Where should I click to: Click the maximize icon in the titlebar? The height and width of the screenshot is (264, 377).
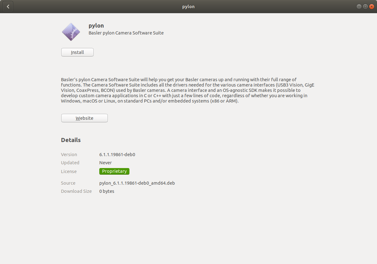[365, 6]
